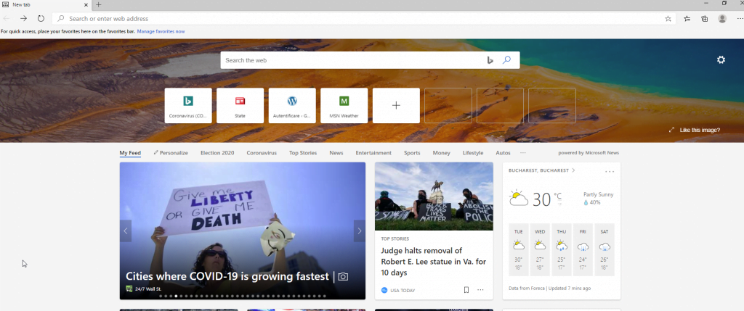Show previous story in the carousel
The width and height of the screenshot is (744, 311).
pyautogui.click(x=126, y=231)
